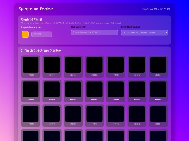This screenshot has width=189, height=141.
Task: Copy the #000001 color card
Action: pyautogui.click(x=52, y=66)
